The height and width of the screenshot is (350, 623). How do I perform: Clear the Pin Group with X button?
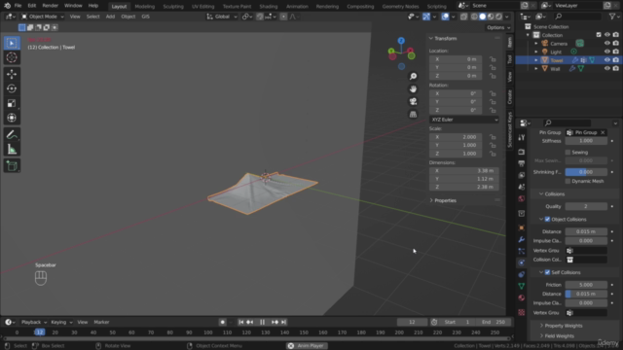click(603, 132)
